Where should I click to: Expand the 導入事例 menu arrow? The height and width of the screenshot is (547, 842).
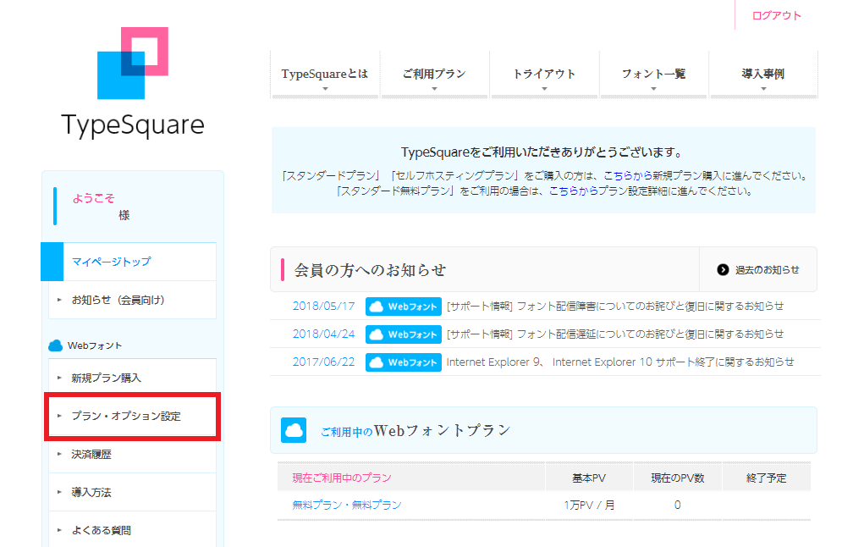pos(763,89)
